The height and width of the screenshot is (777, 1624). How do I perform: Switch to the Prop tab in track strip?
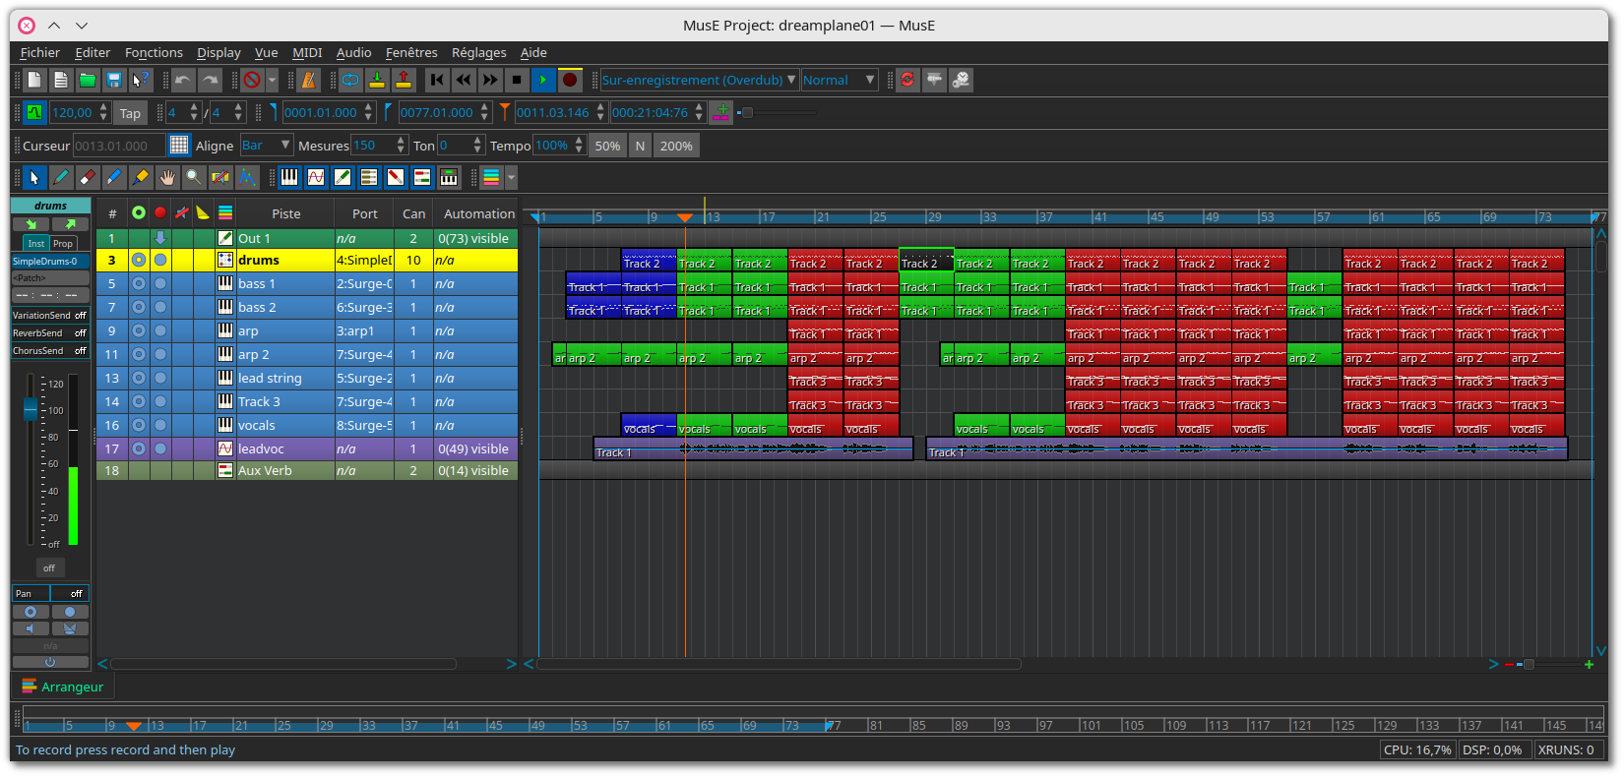click(63, 243)
